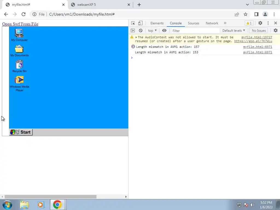This screenshot has width=280, height=210.
Task: Go back with the browser back arrow
Action: [x=6, y=14]
